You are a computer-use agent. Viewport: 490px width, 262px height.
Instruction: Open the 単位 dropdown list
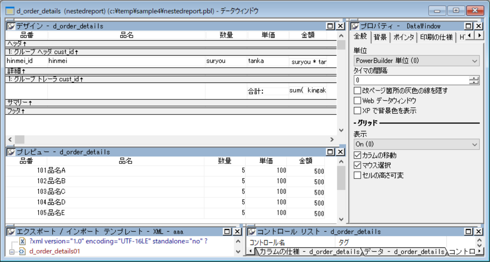tap(474, 61)
